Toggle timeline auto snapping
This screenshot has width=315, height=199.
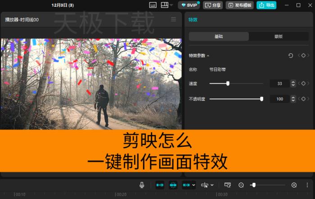(x=173, y=185)
